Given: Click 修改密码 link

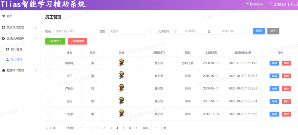Looking at the screenshot, I should pos(256,4).
